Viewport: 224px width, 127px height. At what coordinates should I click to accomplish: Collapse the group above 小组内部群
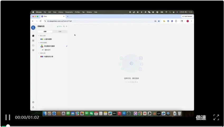click(39, 36)
